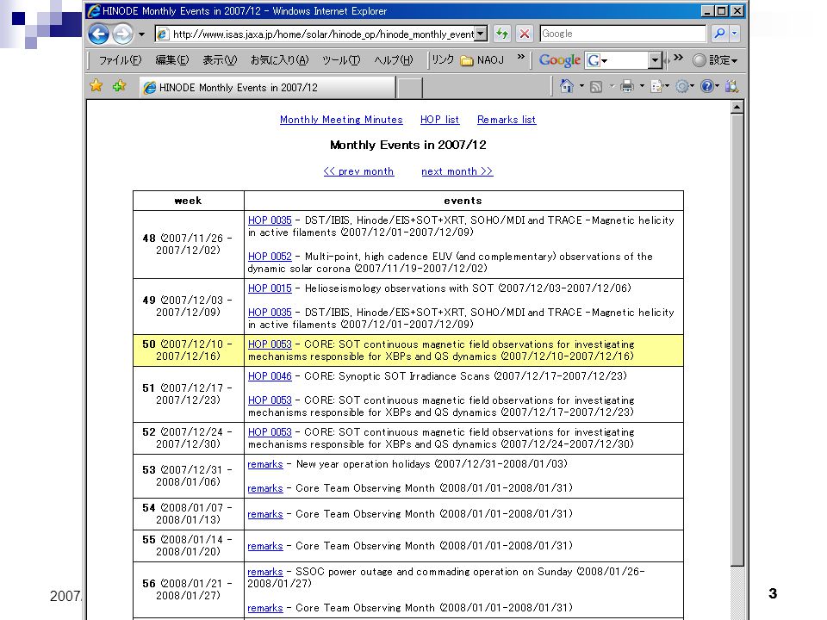
Task: Click the address bar URL field
Action: coord(323,34)
